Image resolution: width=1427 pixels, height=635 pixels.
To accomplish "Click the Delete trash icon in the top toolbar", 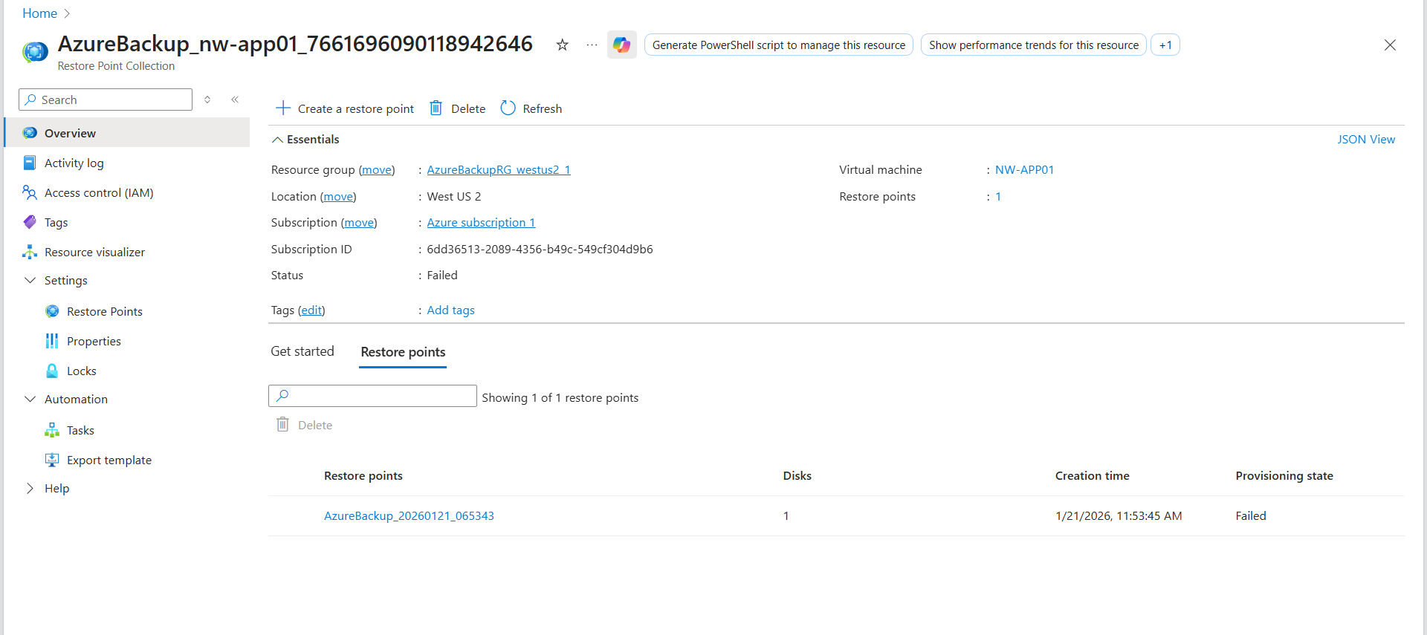I will 436,108.
